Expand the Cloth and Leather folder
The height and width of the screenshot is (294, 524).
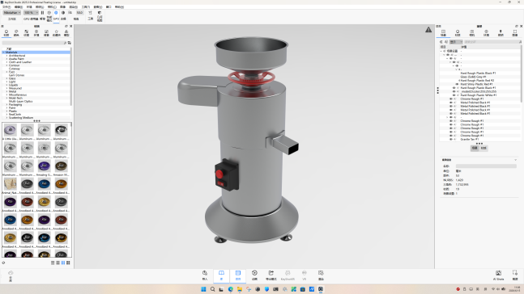6,62
